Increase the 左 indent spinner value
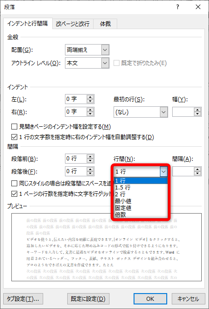The height and width of the screenshot is (309, 209). (x=90, y=97)
